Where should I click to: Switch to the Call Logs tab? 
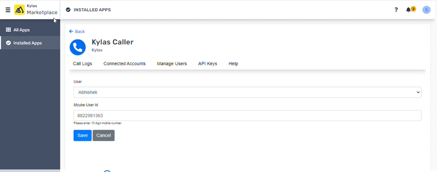[82, 63]
